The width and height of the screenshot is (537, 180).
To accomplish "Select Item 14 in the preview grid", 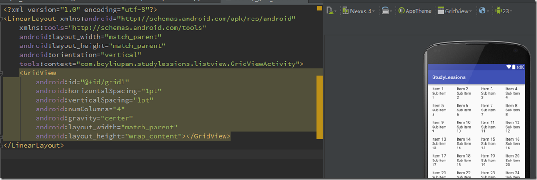I will point(464,143).
